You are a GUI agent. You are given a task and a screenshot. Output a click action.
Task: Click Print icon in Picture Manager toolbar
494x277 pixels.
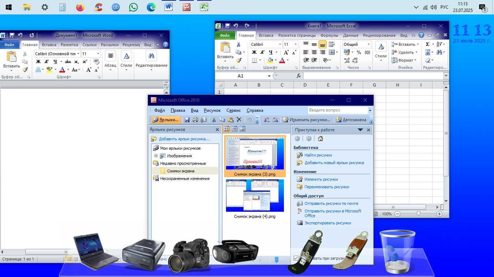195,120
